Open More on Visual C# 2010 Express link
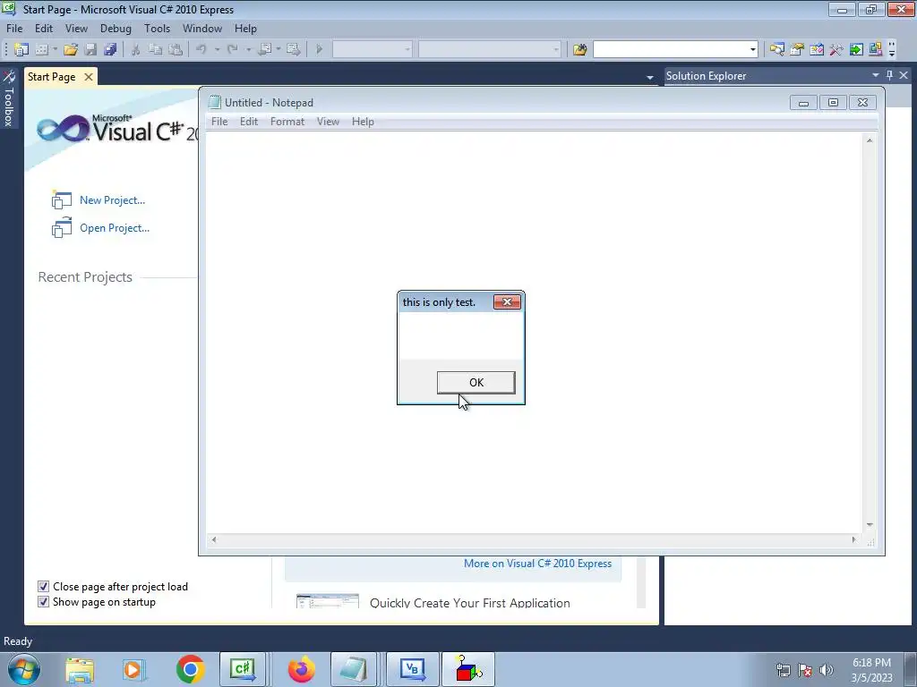 [537, 564]
